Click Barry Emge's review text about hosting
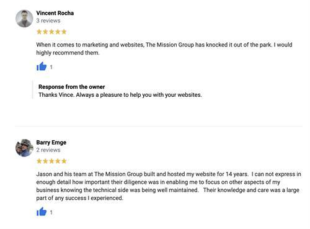This screenshot has width=310, height=229. pos(169,186)
